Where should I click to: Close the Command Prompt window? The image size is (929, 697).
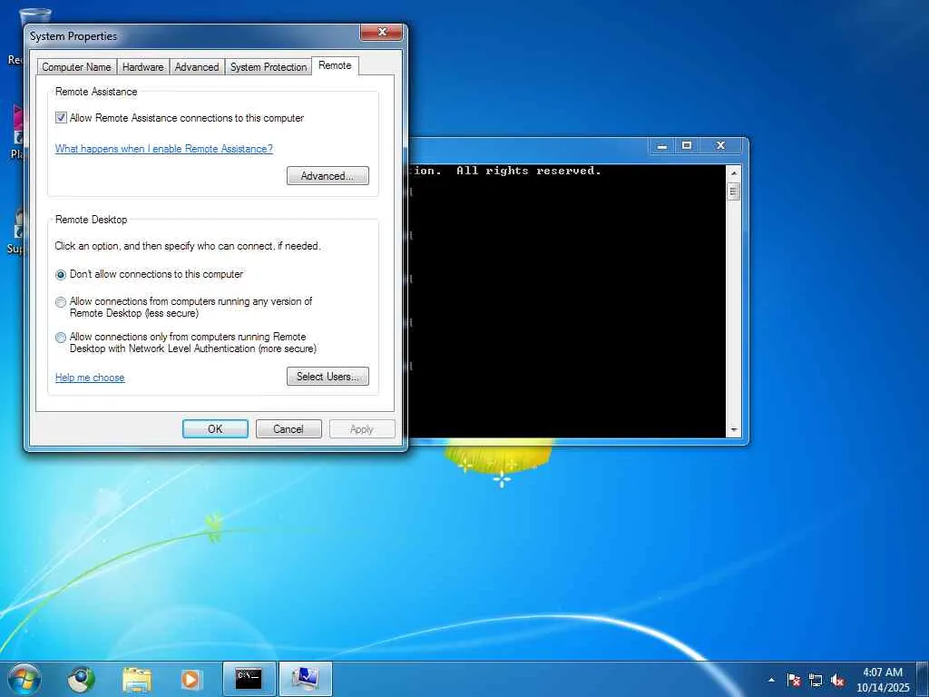click(x=720, y=145)
